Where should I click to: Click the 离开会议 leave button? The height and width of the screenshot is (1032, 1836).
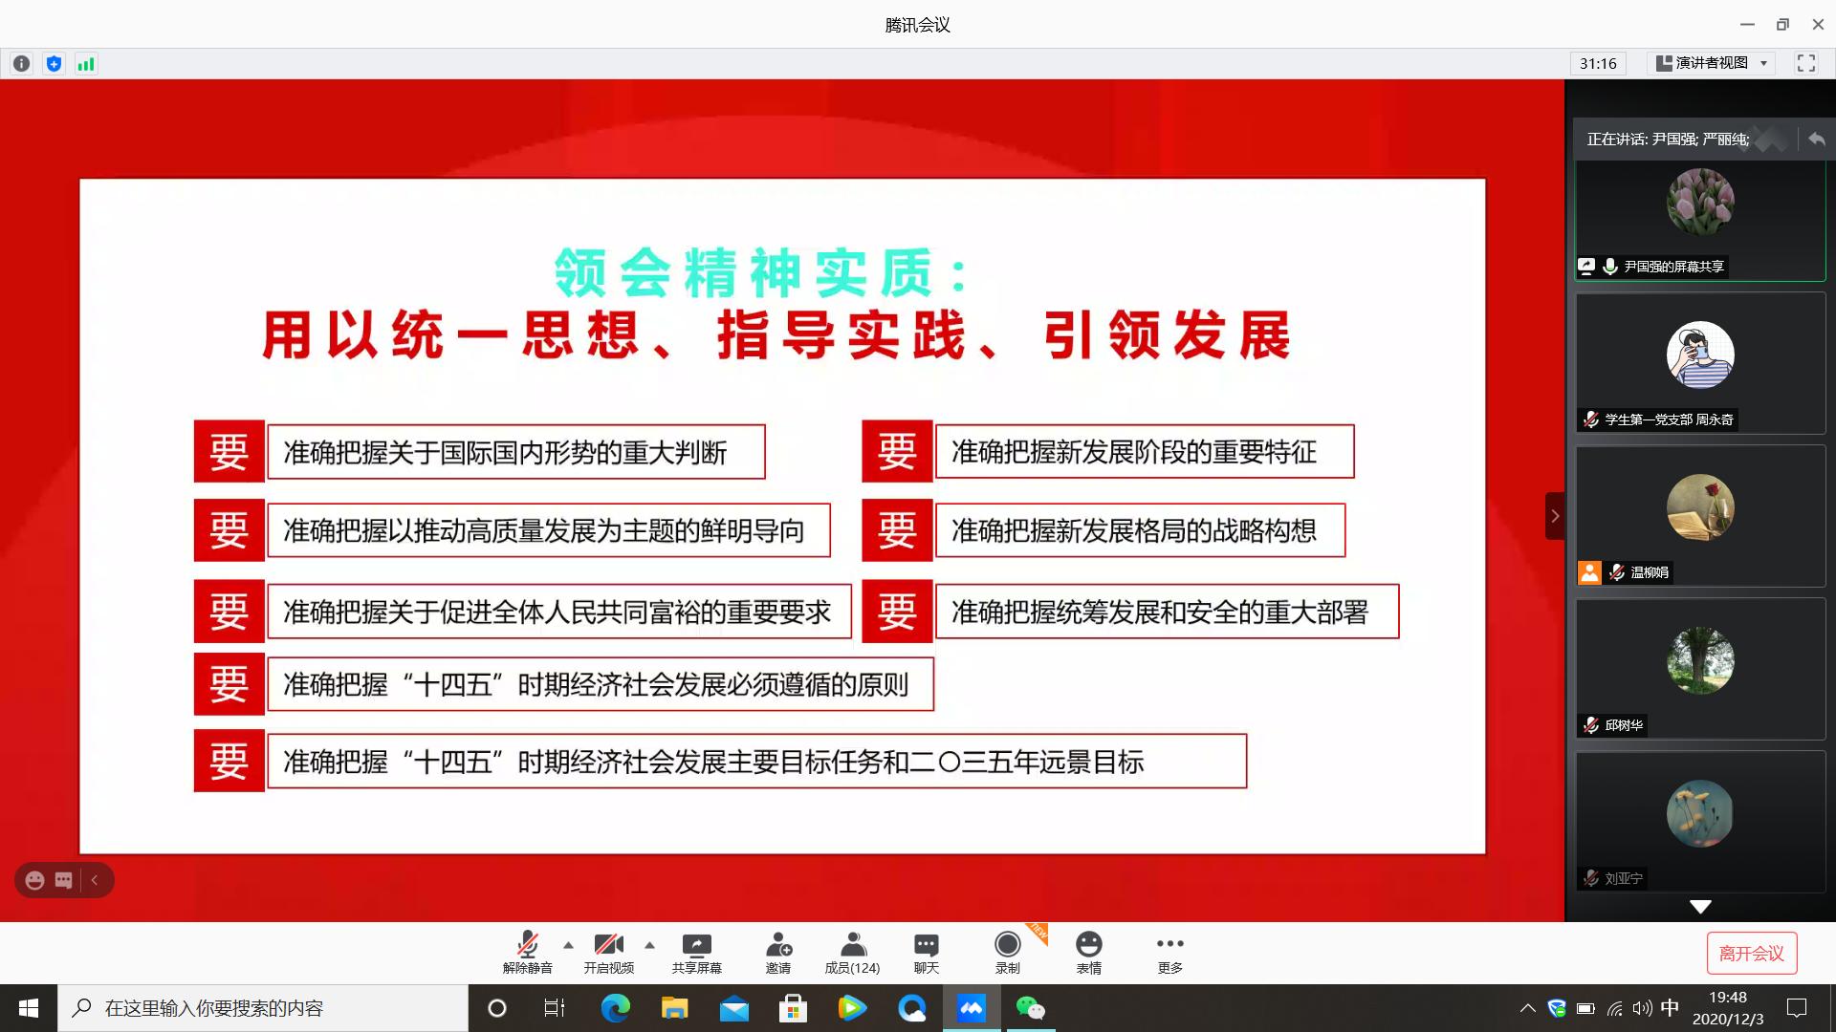(x=1751, y=953)
